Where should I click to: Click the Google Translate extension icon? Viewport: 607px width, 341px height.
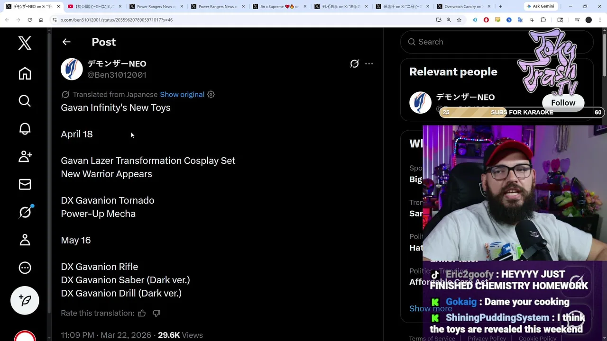(520, 20)
